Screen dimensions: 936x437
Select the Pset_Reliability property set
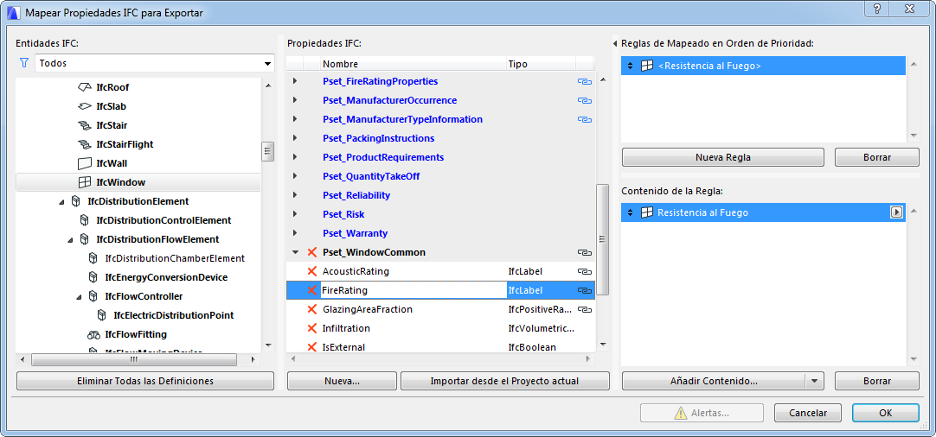tap(356, 195)
